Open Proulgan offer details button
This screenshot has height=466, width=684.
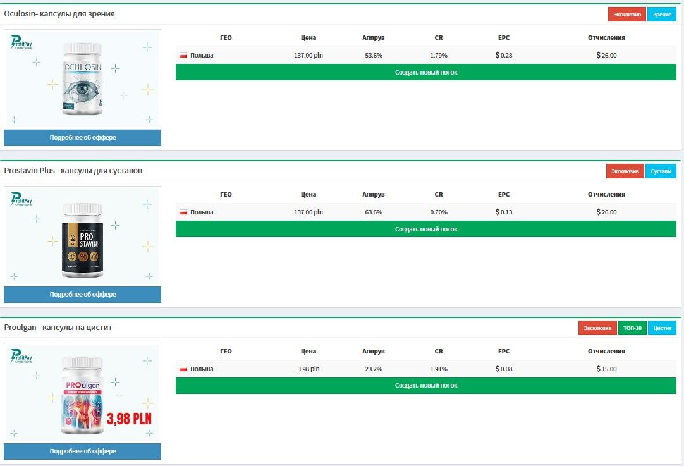(82, 451)
